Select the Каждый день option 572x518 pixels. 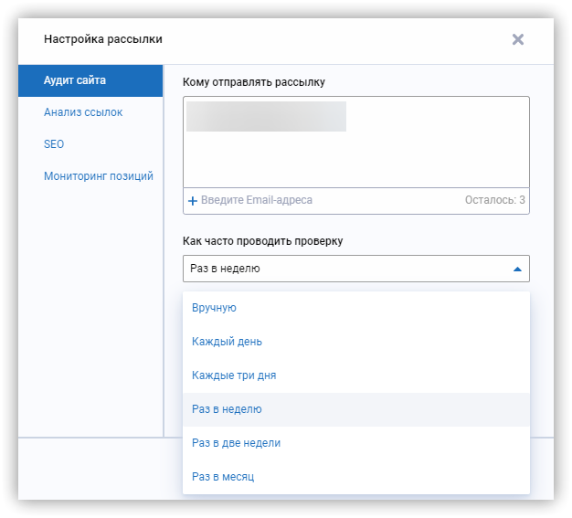click(227, 342)
